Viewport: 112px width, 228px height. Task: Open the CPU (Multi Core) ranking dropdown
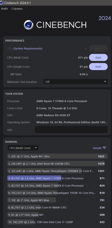point(23,148)
